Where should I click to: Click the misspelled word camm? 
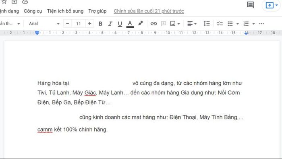[x=45, y=130]
